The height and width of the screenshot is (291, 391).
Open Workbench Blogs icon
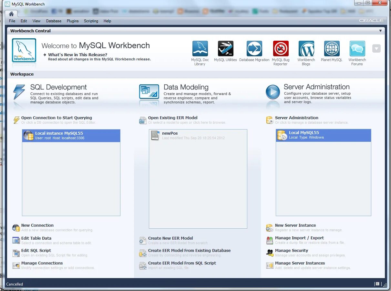click(306, 49)
